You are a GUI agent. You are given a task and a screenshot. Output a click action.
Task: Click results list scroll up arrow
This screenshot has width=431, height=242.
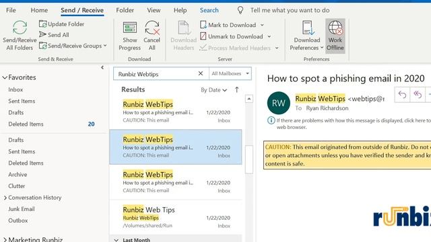pos(248,99)
